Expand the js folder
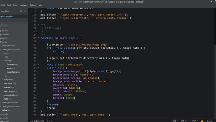216x122 pixels. [4, 76]
